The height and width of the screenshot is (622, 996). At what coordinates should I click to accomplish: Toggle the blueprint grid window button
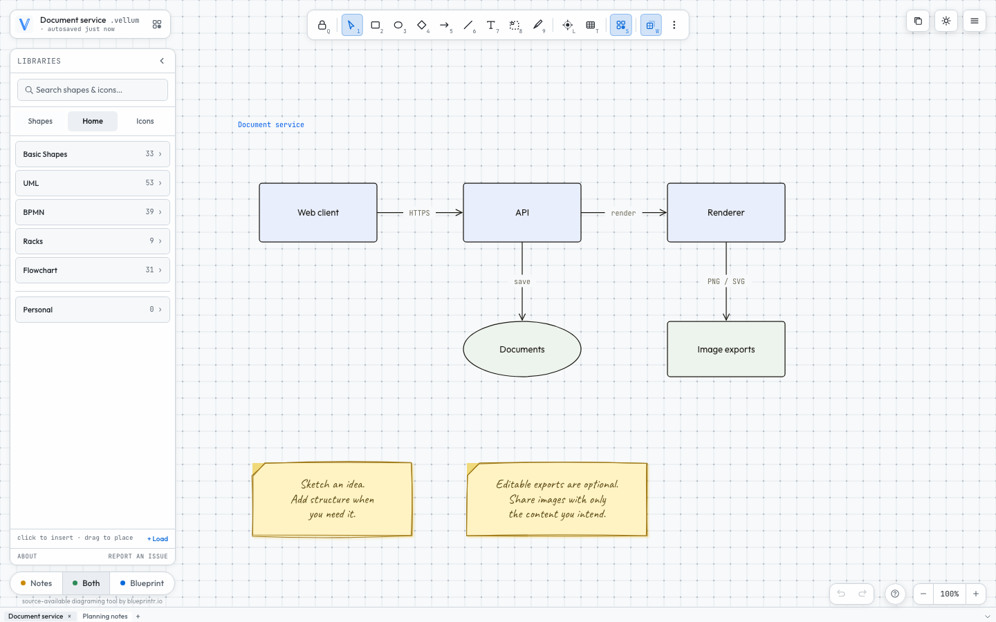pos(651,25)
